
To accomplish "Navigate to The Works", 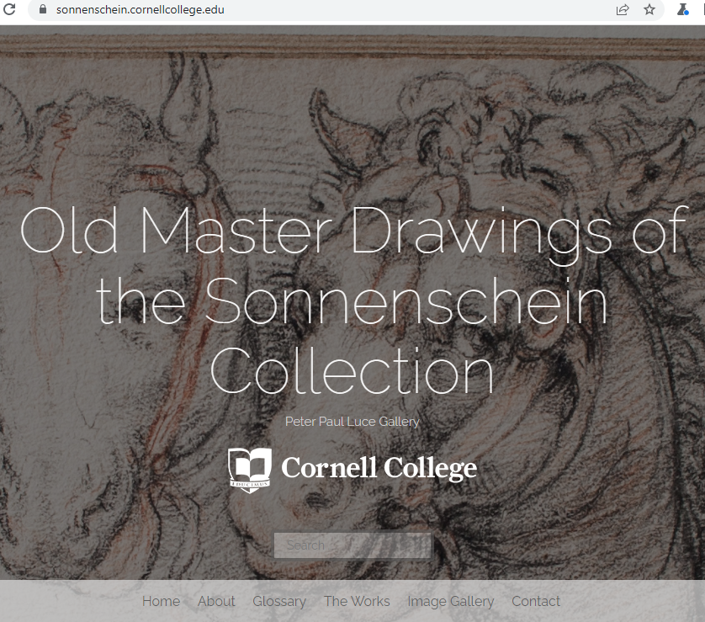I will [357, 601].
